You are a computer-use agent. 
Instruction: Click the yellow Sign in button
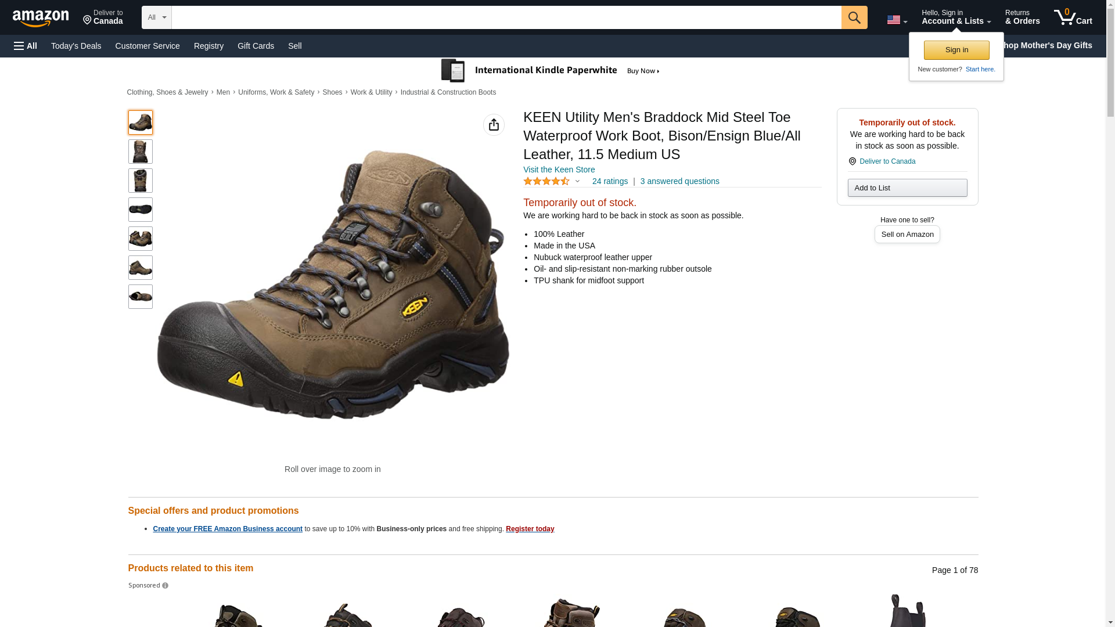tap(956, 50)
